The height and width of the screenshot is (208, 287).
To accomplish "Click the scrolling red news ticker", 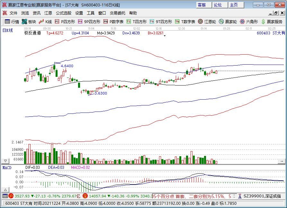I will pyautogui.click(x=192, y=196).
